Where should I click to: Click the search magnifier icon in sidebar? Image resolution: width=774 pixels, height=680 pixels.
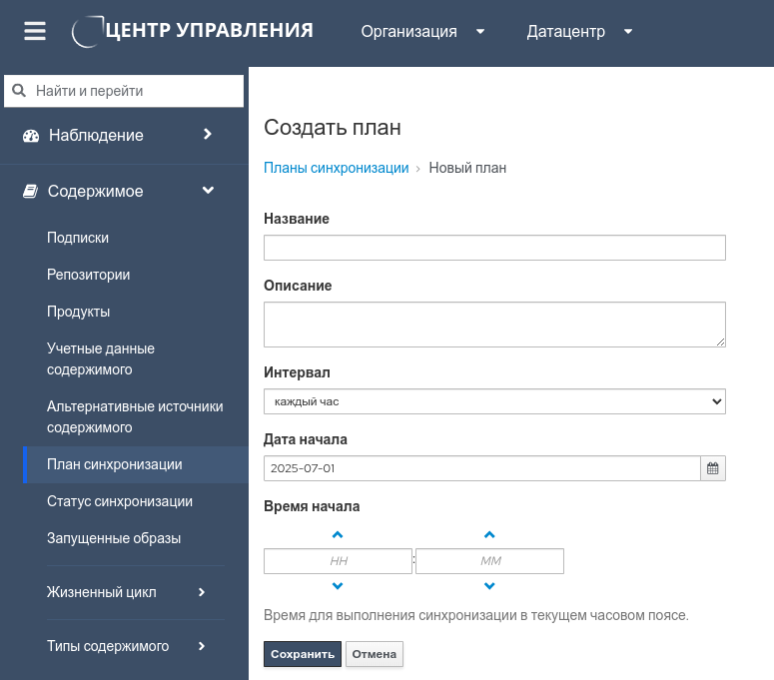coord(19,91)
